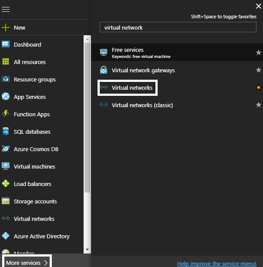This screenshot has height=267, width=263.
Task: Click the All resources grid icon
Action: pos(6,62)
